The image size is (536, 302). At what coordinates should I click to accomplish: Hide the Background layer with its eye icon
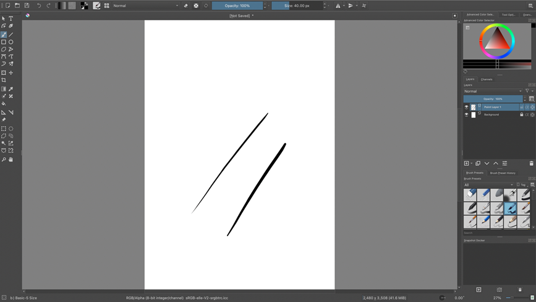(467, 114)
